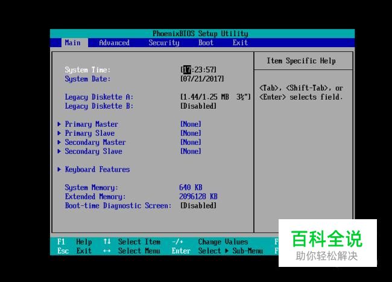Click the up-down arrows Select Item icon
The width and height of the screenshot is (392, 282).
[x=107, y=242]
